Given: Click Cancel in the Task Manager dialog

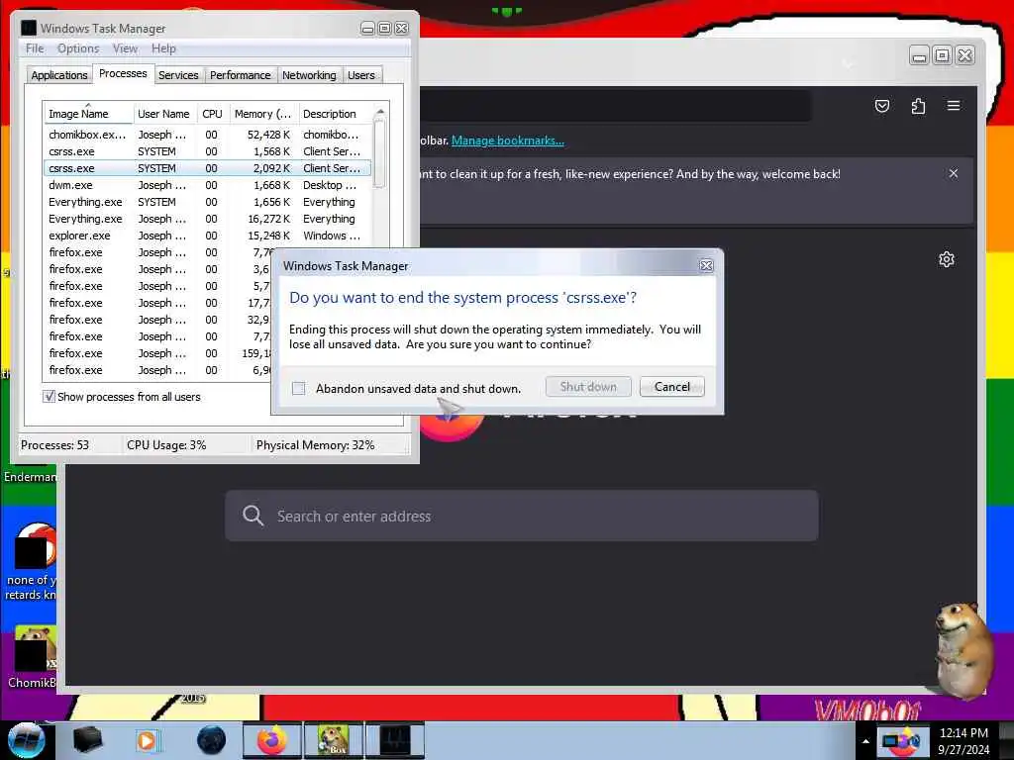Looking at the screenshot, I should tap(672, 387).
